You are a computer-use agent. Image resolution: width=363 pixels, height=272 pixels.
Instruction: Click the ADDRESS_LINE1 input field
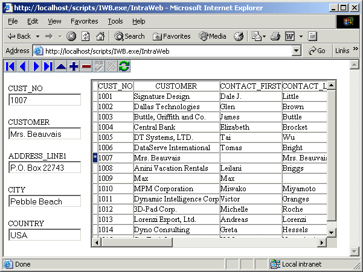(45, 167)
